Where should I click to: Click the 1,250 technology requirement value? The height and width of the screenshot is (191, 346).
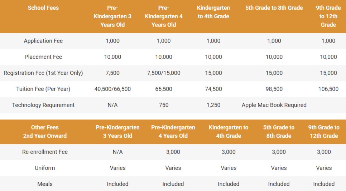(213, 105)
